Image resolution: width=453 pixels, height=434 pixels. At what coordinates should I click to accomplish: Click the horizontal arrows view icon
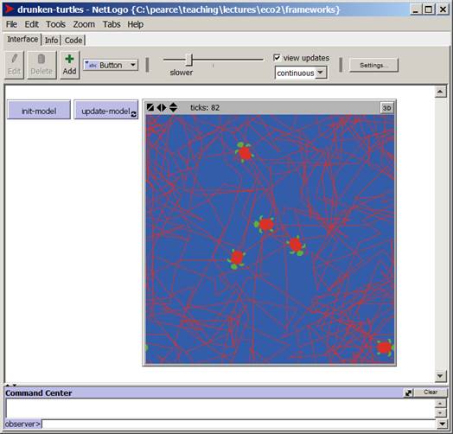click(x=162, y=107)
